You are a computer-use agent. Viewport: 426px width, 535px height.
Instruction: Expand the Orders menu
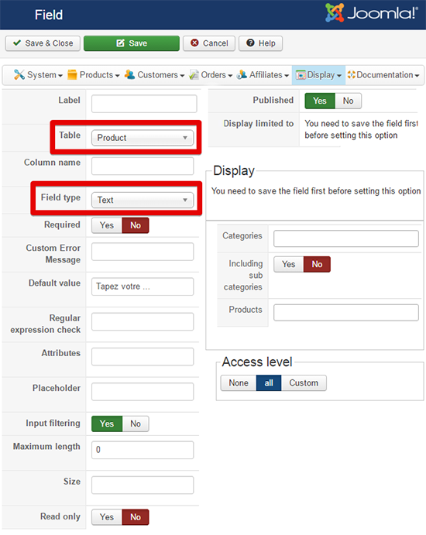click(211, 75)
